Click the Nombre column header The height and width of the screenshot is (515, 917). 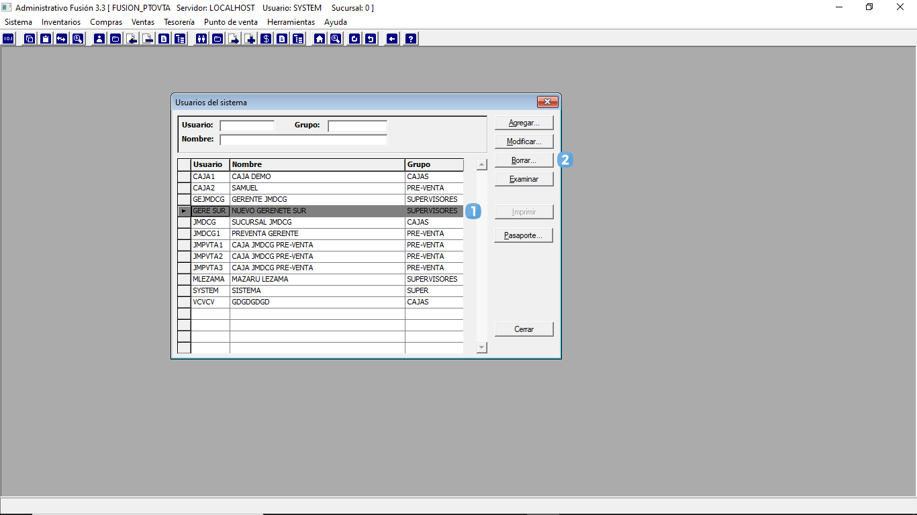318,164
